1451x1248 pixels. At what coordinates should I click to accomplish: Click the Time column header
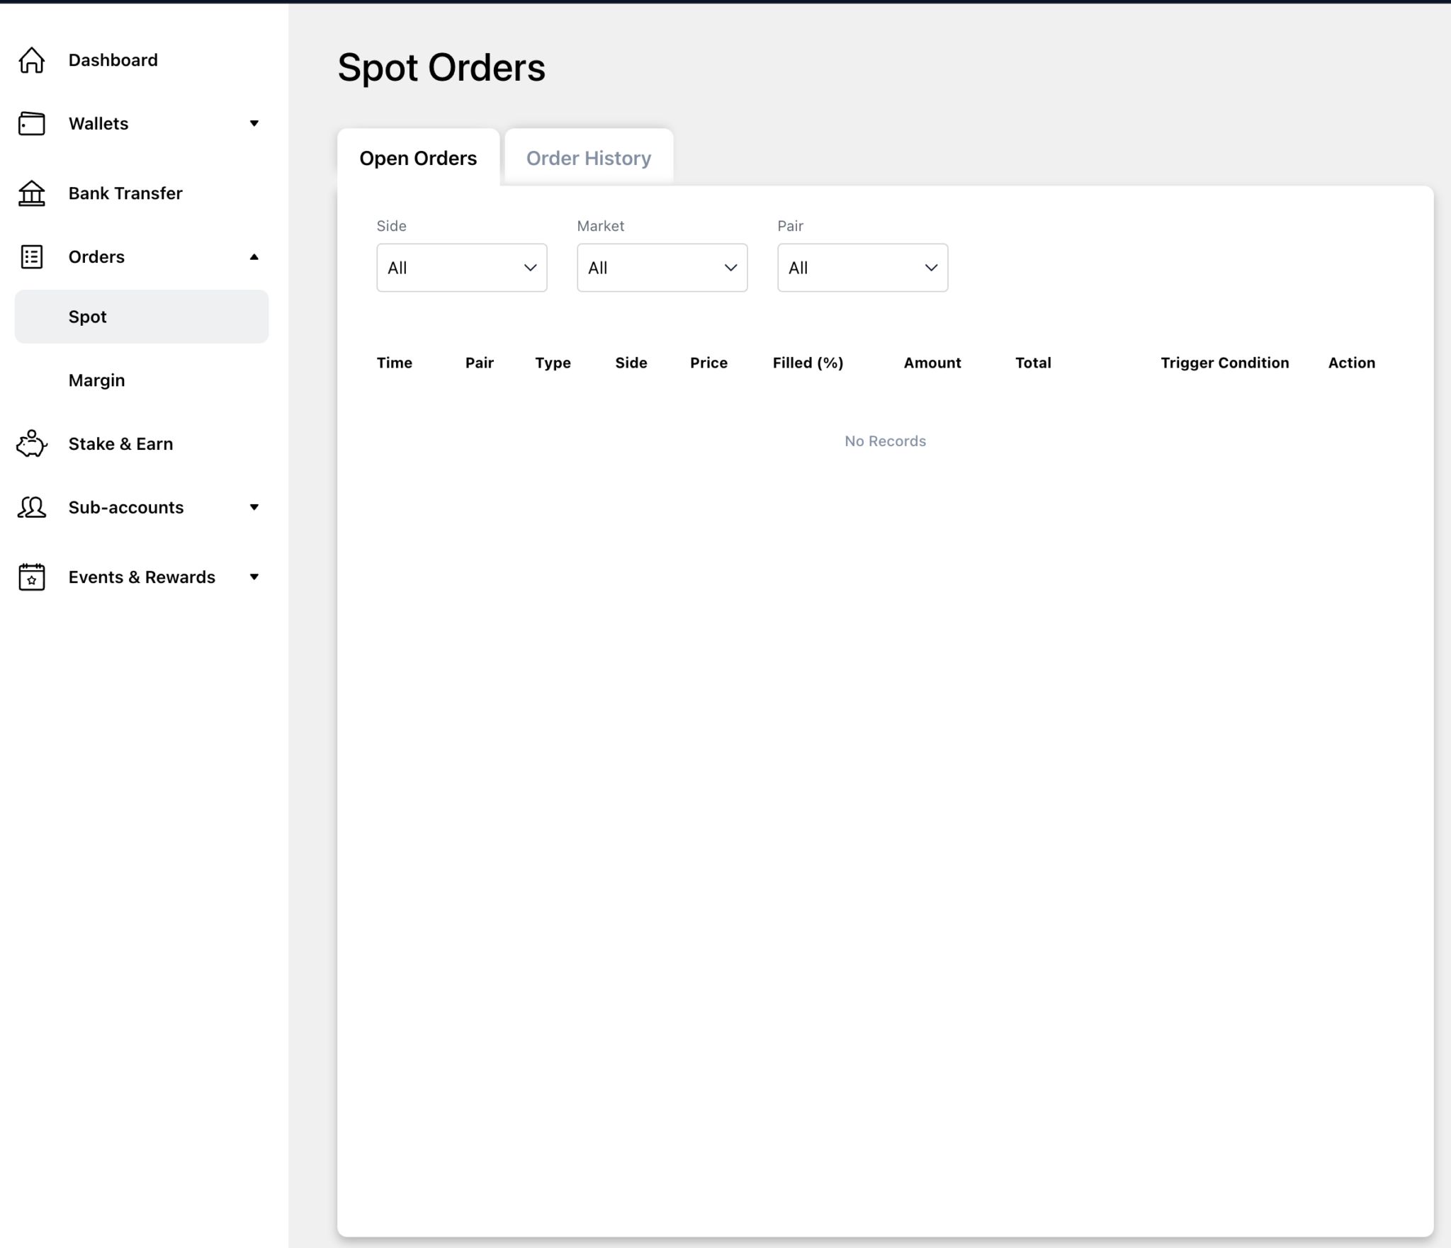click(395, 363)
